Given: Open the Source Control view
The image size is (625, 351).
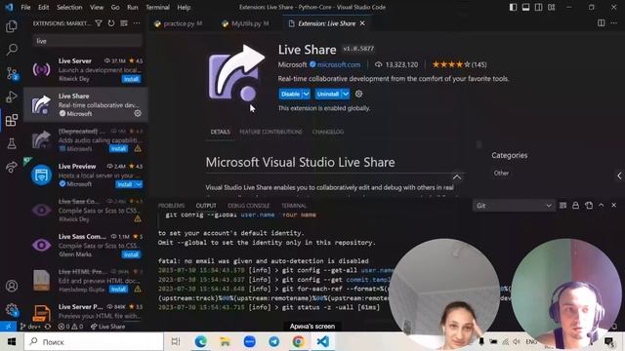Looking at the screenshot, I should pos(12,73).
